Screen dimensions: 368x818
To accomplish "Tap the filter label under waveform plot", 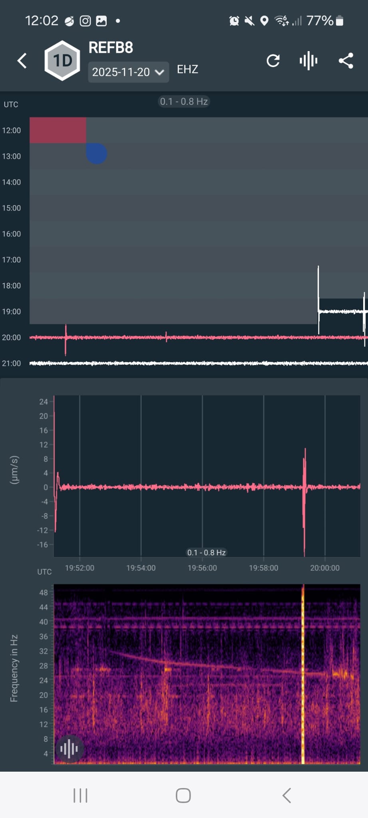I will 206,552.
